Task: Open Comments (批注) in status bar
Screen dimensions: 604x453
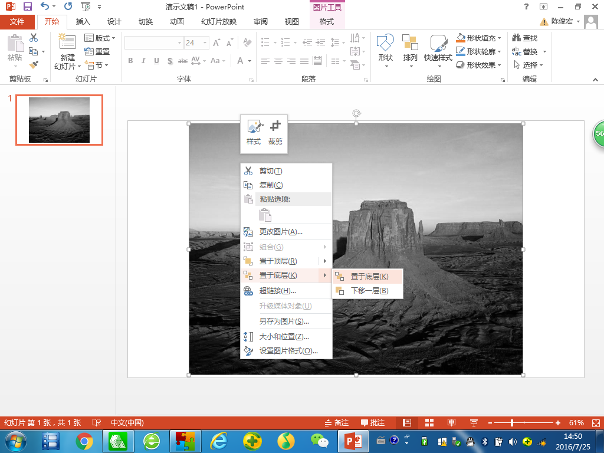Action: [373, 422]
